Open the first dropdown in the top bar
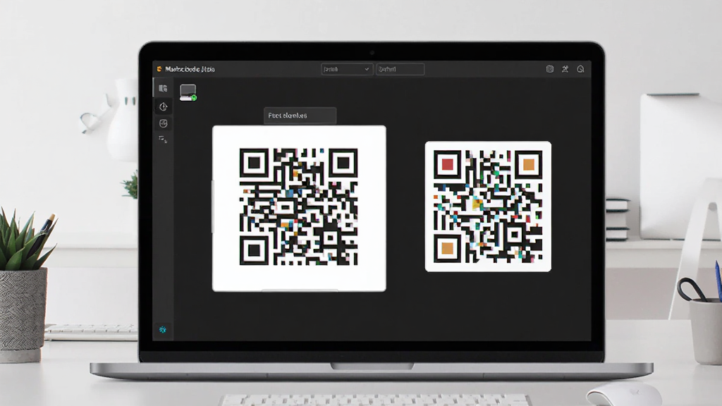 347,69
